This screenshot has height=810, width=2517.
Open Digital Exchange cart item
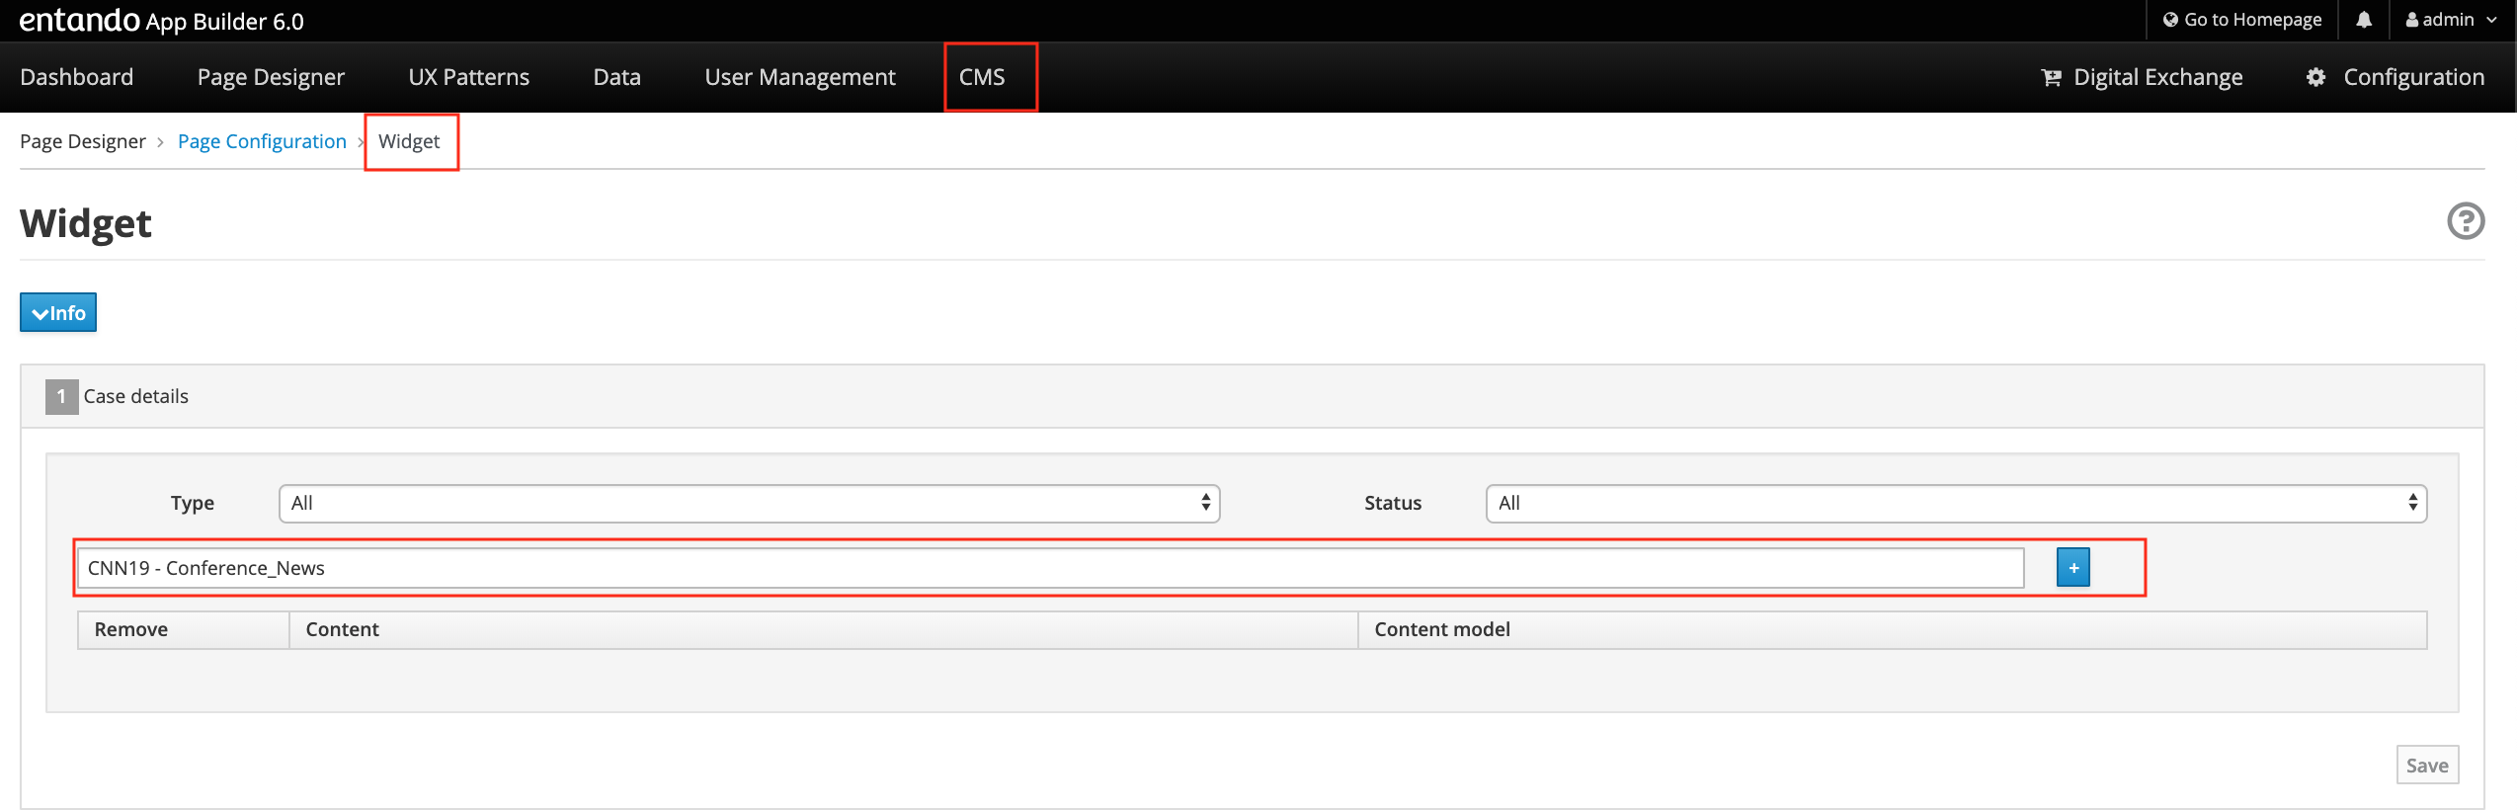coord(2142,77)
